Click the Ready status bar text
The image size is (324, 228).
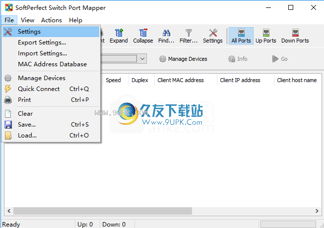tap(11, 225)
